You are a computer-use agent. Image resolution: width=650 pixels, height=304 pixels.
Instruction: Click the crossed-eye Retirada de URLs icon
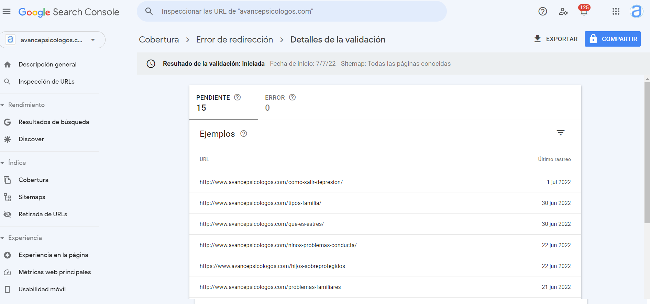(7, 214)
